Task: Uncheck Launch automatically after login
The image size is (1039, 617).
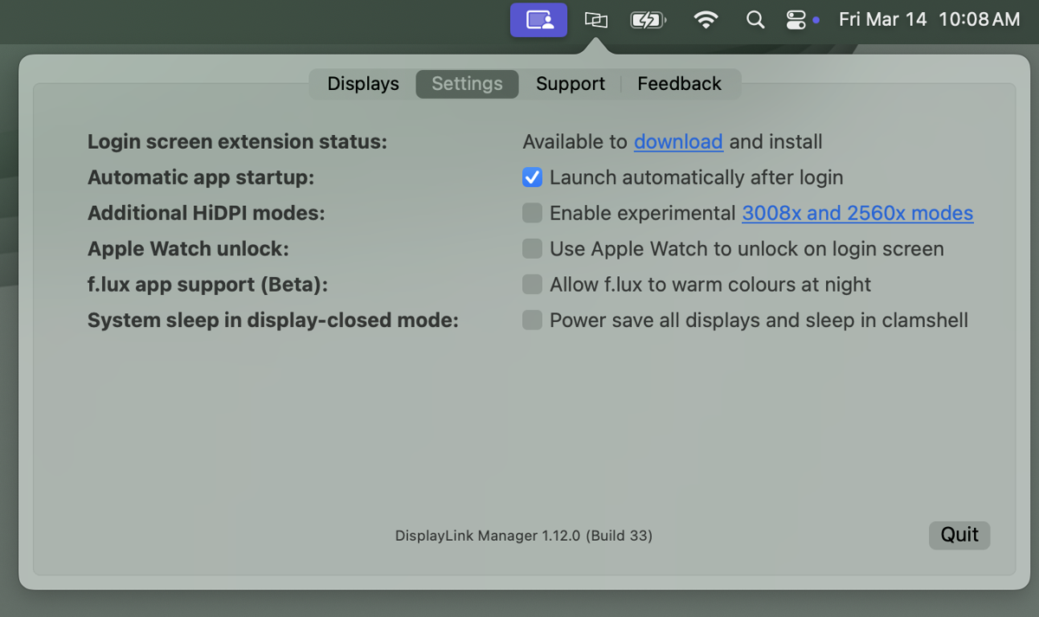Action: [532, 177]
